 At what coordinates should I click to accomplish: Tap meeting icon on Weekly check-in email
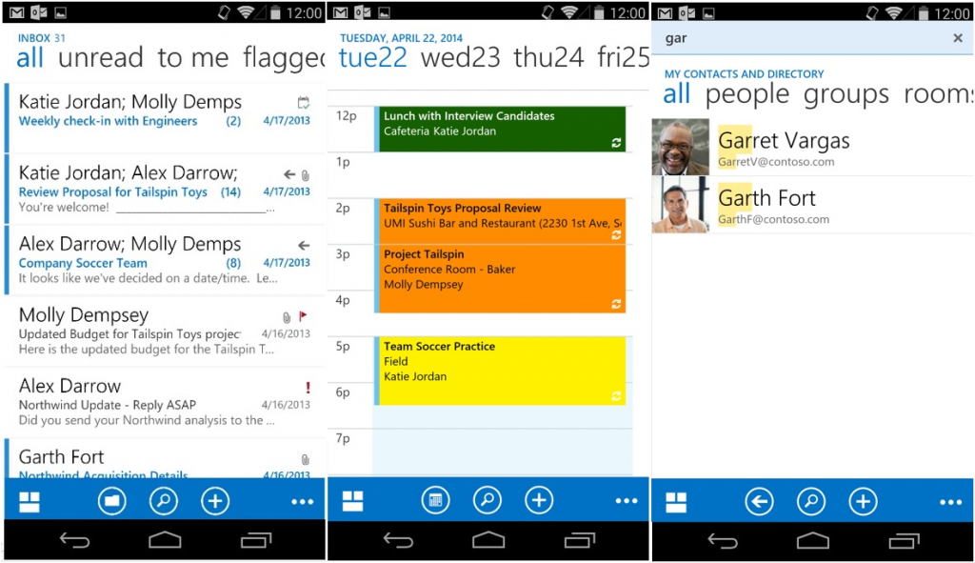tap(304, 103)
